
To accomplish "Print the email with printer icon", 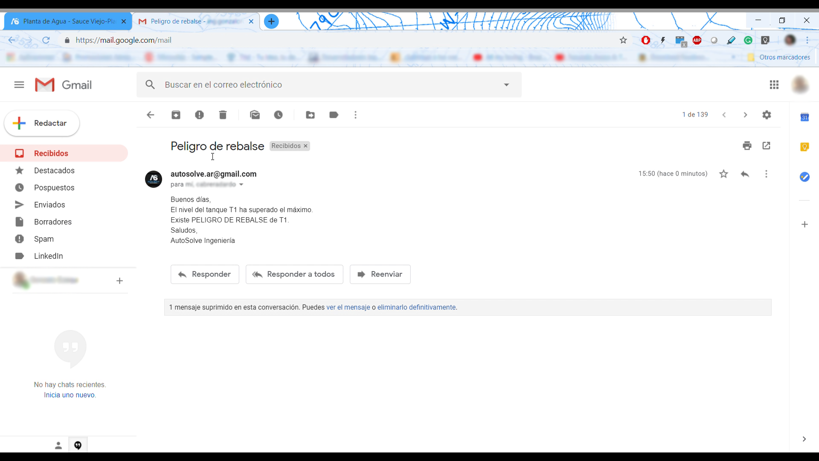I will (747, 146).
